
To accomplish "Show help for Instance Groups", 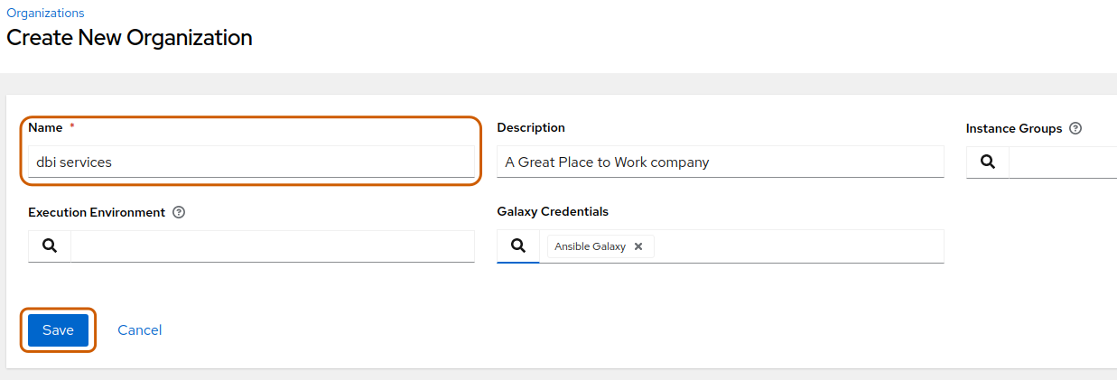I will [1075, 129].
